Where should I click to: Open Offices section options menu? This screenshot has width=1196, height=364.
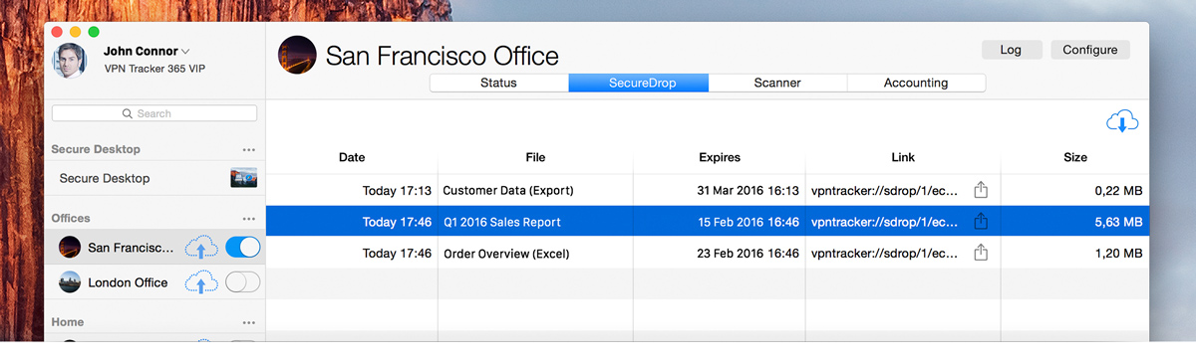click(x=249, y=218)
